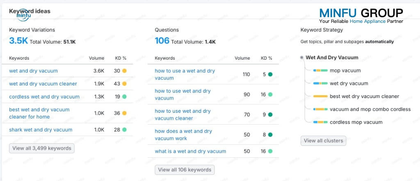
Task: Click the yellow KD dot for 'wet and dry vacuum cleaner'
Action: (x=124, y=84)
